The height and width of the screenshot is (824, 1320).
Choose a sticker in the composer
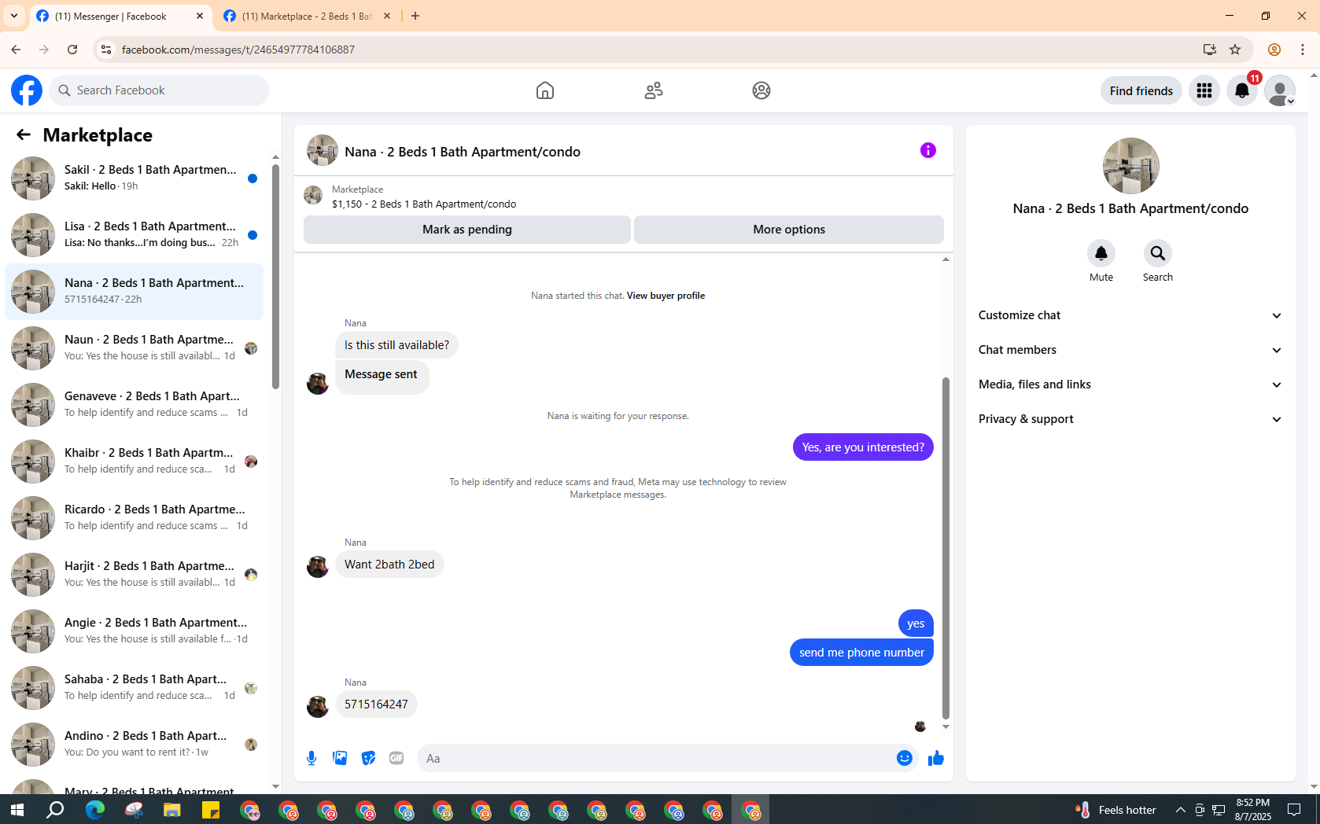pyautogui.click(x=368, y=758)
